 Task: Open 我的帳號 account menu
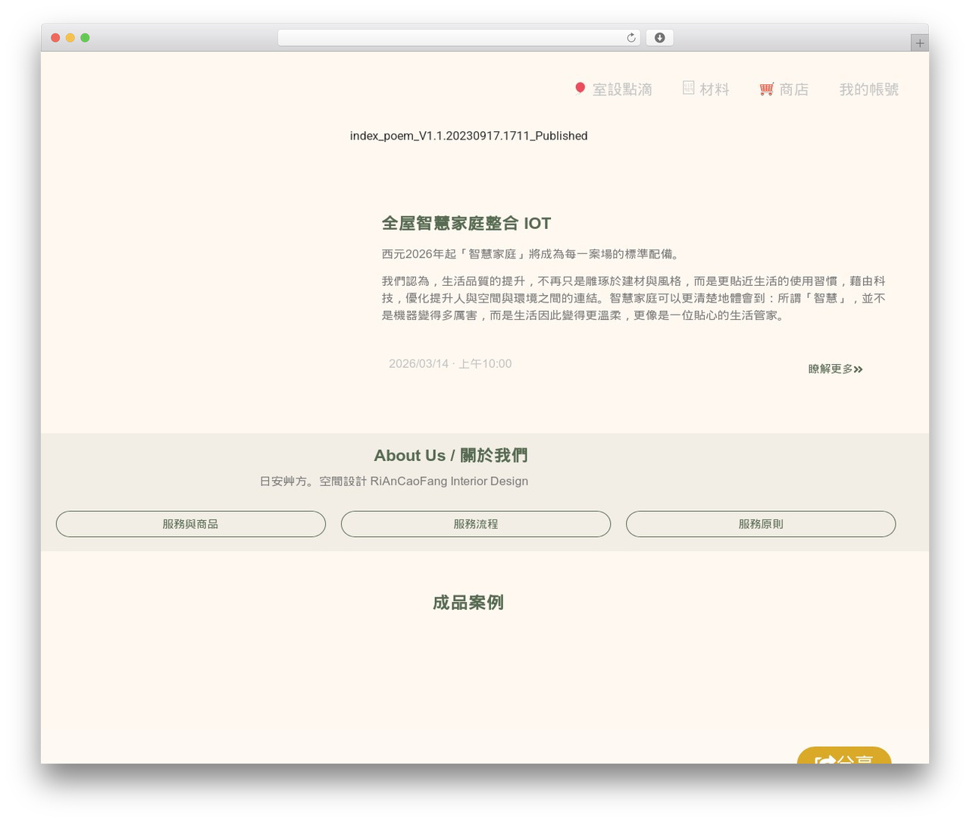868,89
